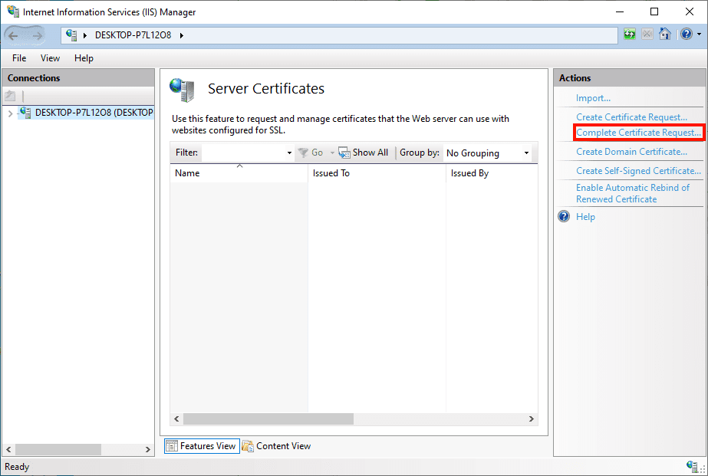Click the green refresh icon in the address bar
The width and height of the screenshot is (708, 476).
click(629, 34)
